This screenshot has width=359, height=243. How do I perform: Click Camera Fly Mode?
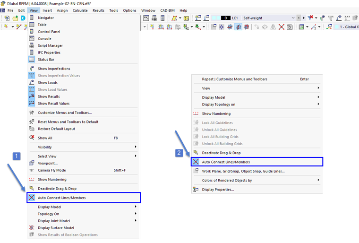tap(84, 170)
